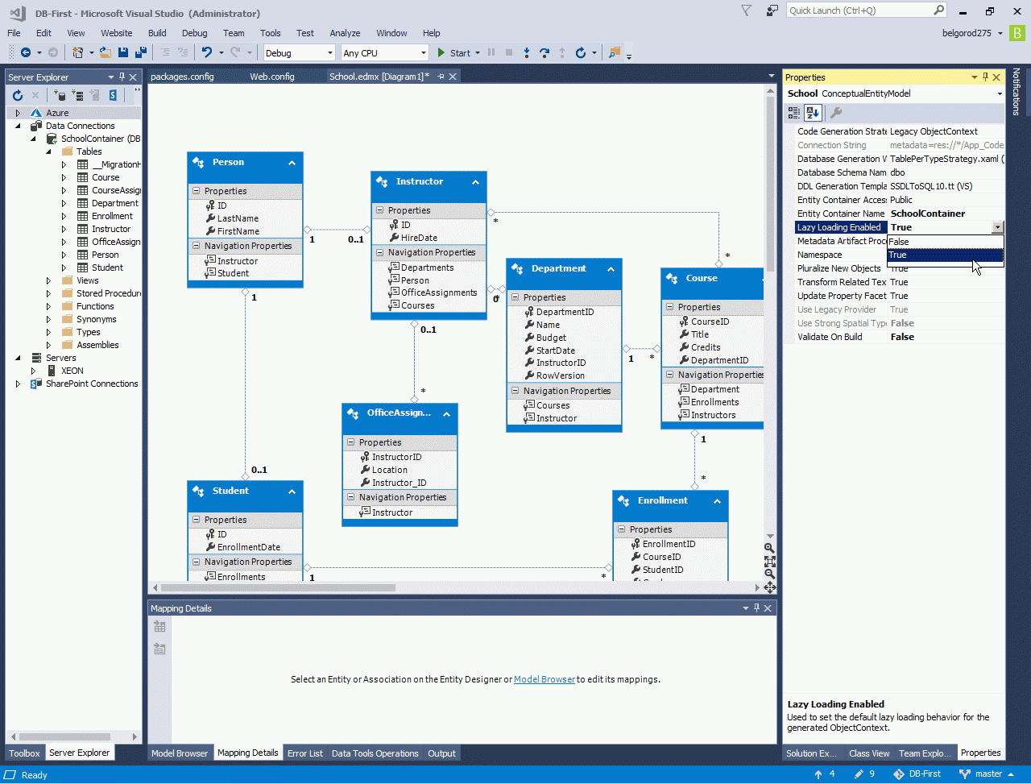
Task: Choose False in Lazy Loading dropdown
Action: [946, 242]
